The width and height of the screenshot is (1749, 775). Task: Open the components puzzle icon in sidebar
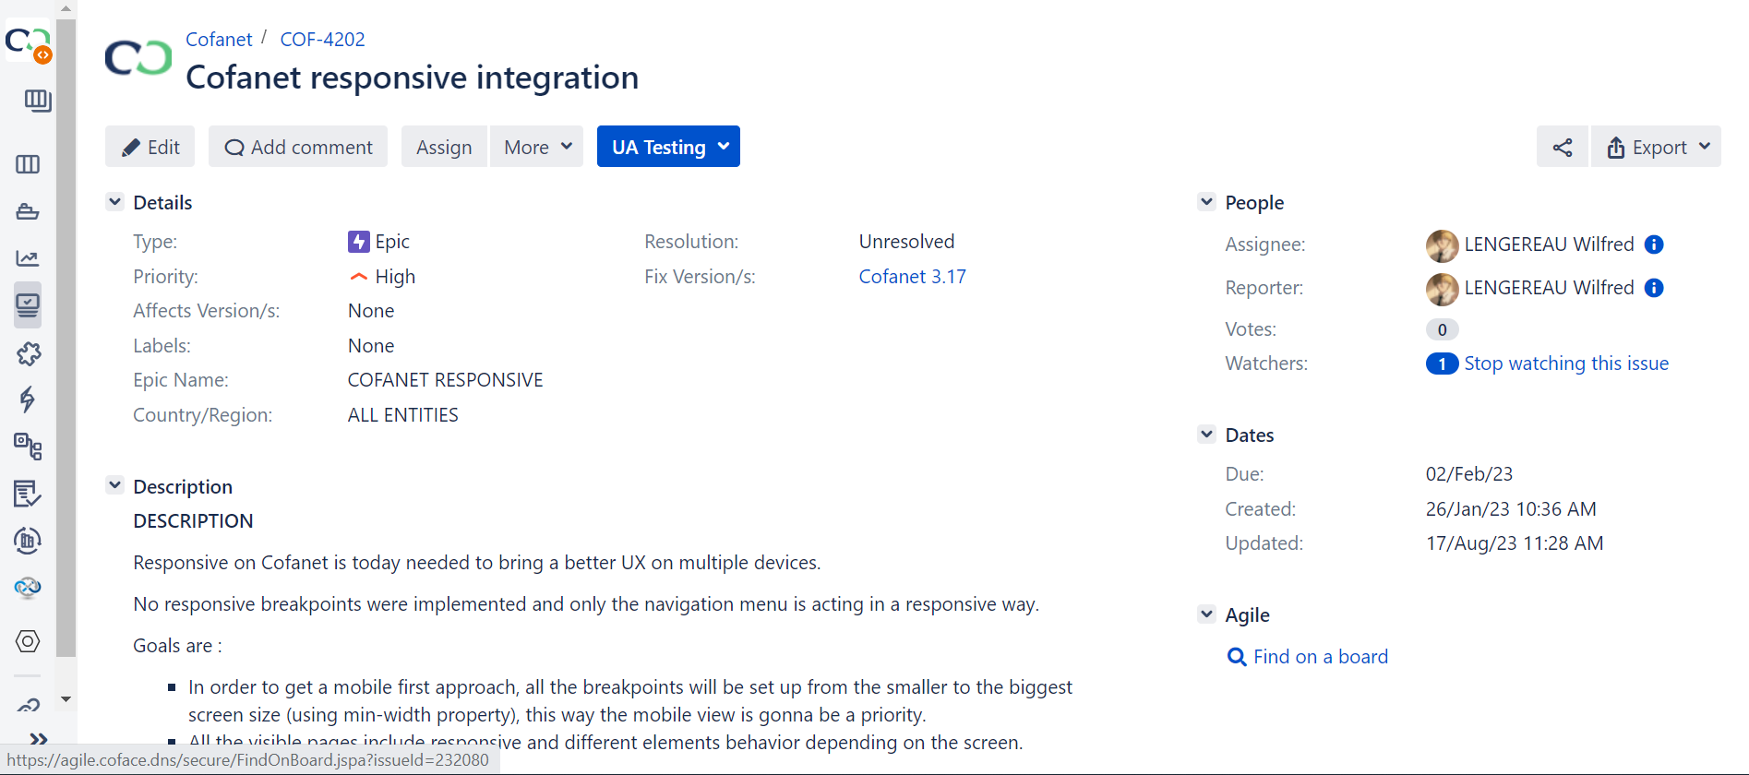28,353
